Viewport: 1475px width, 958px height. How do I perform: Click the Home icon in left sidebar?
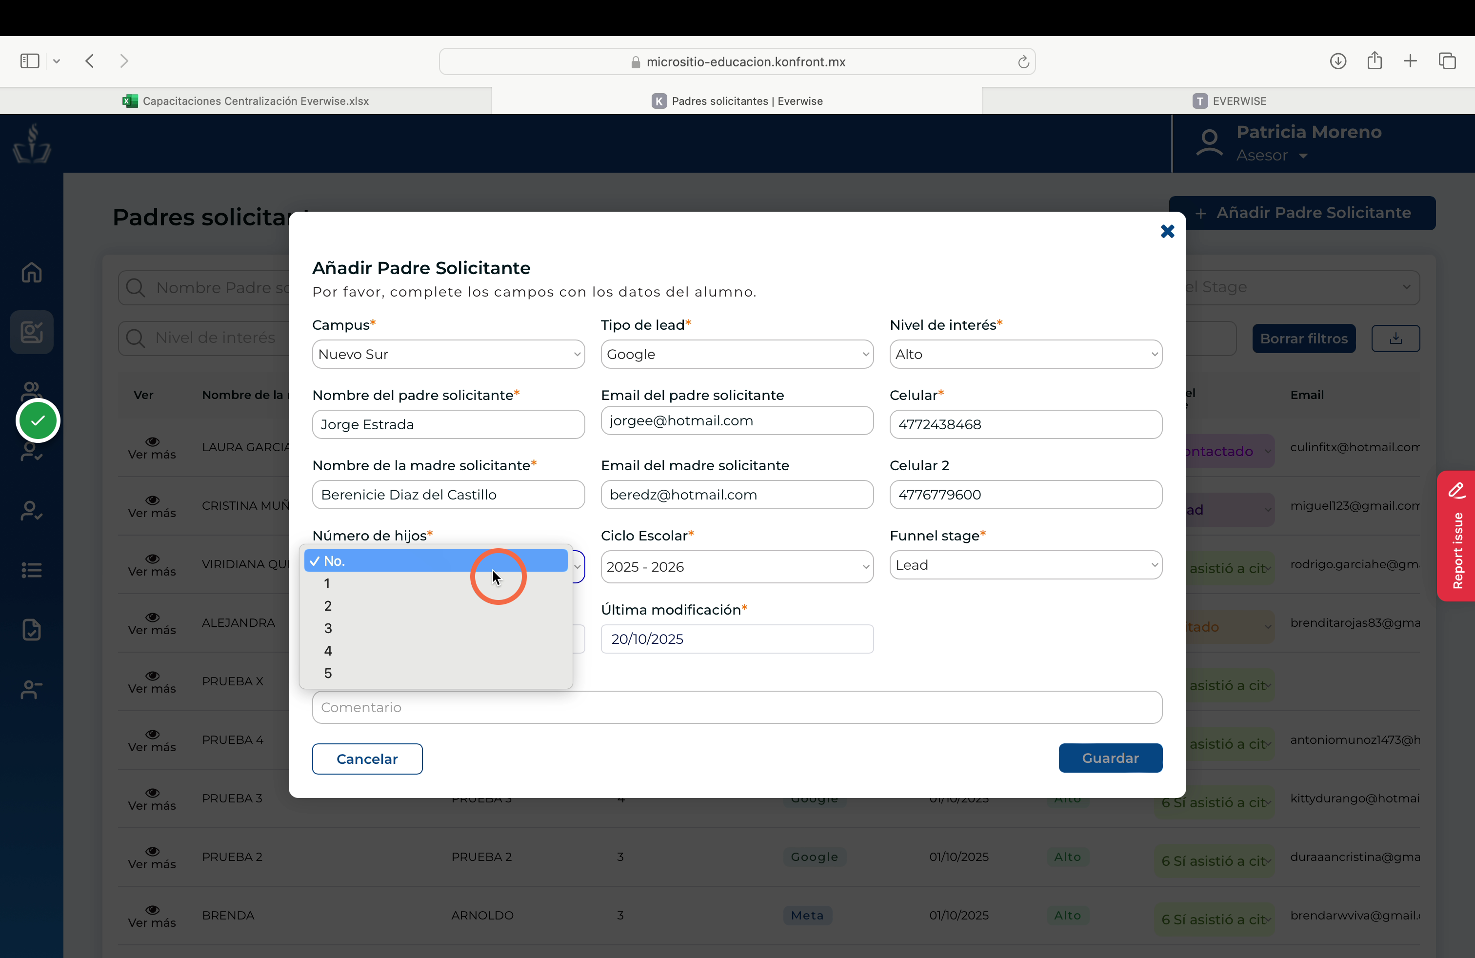32,272
